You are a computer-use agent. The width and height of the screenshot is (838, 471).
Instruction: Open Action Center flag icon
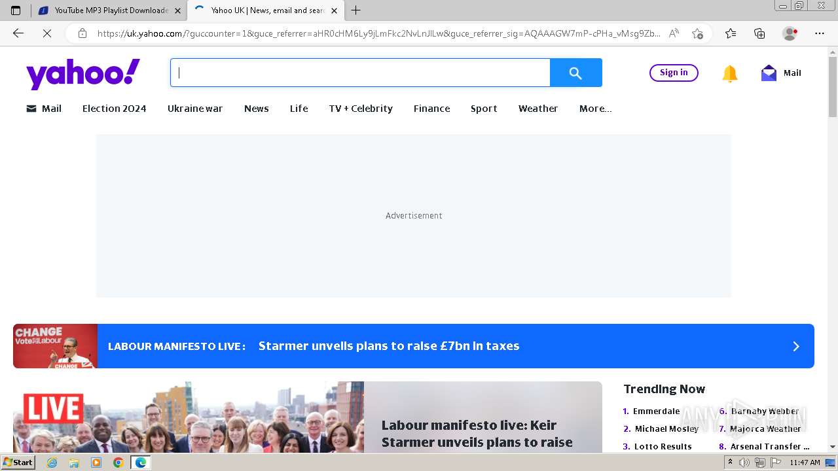coord(776,462)
